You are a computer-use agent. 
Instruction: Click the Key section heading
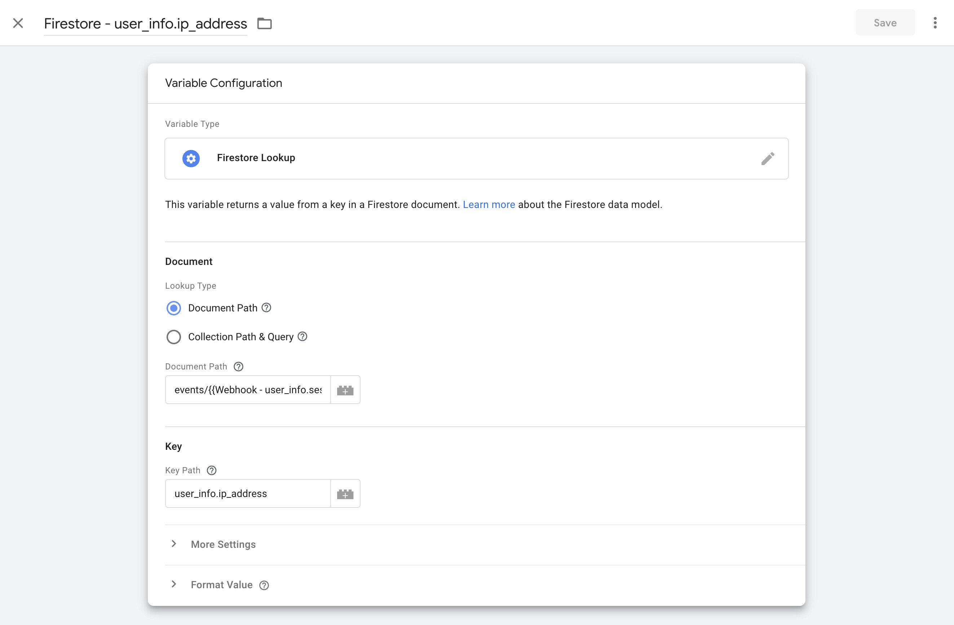tap(173, 446)
